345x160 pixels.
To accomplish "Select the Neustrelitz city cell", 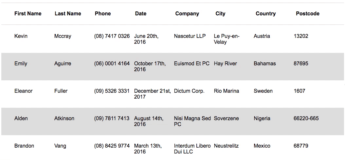I will [x=227, y=146].
